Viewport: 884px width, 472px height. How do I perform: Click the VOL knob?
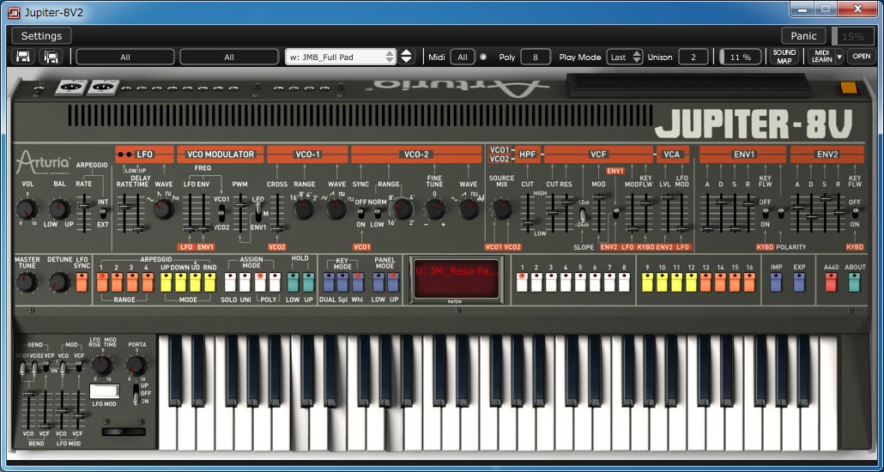click(x=27, y=209)
